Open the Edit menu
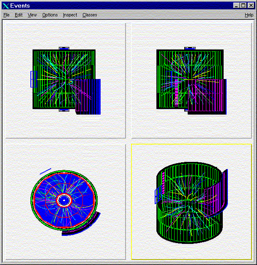Screen dimensions: 257x265 19,15
